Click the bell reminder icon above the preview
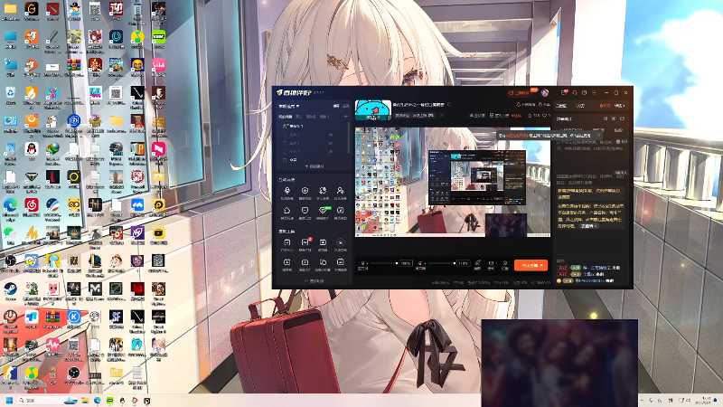 (x=518, y=105)
